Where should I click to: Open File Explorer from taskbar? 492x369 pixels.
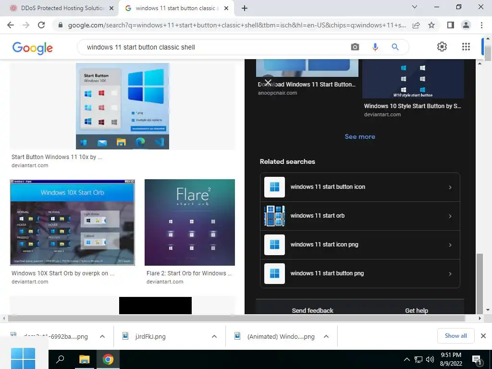pos(84,359)
